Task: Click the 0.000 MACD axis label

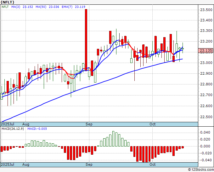Action: [x=205, y=146]
